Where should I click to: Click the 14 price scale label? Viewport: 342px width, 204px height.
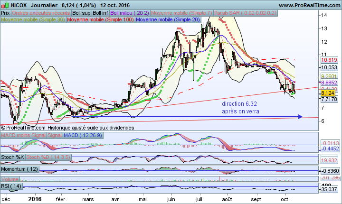324,15
